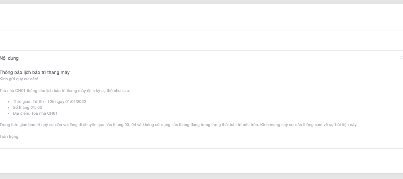Click the 'Trân trọng!' closing line
Viewport: 403px width, 179px height.
point(10,137)
